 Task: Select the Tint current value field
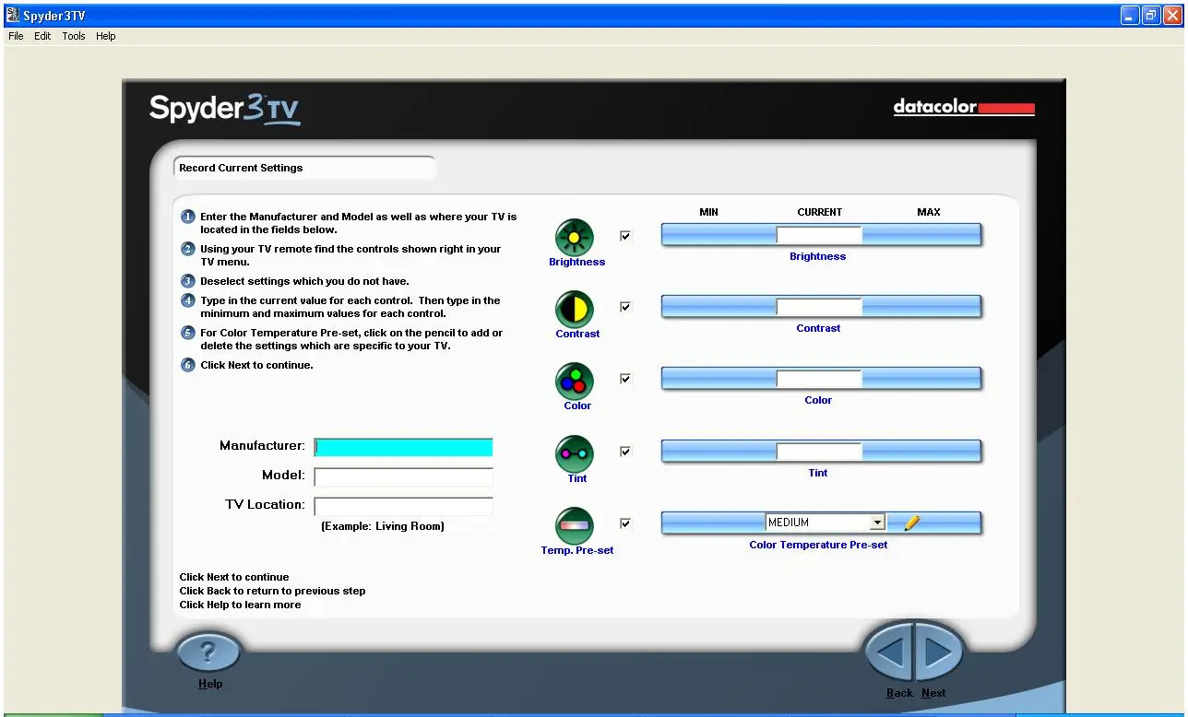coord(819,452)
